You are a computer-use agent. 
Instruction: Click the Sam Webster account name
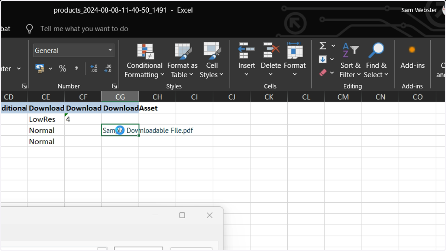(419, 10)
